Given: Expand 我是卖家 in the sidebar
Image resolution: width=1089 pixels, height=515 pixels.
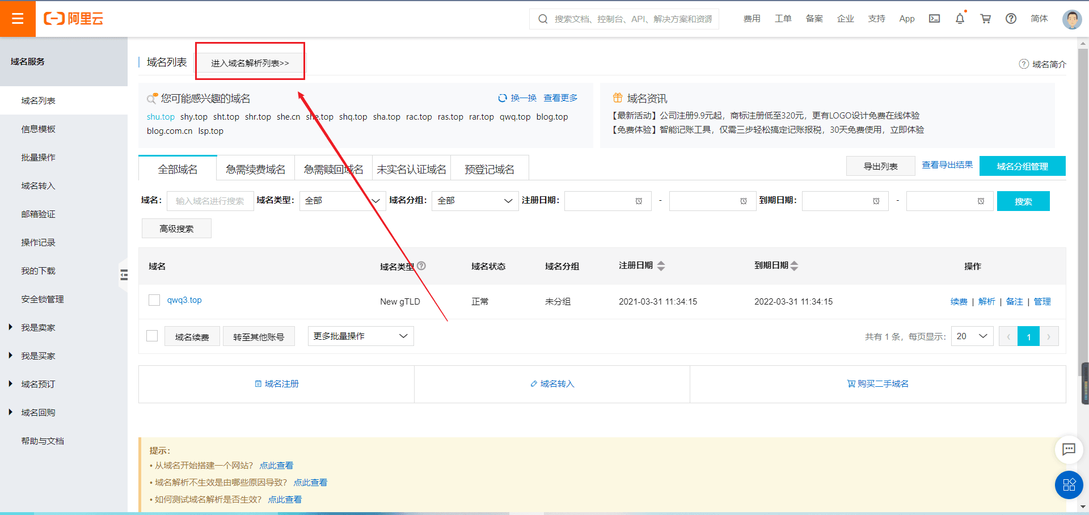Looking at the screenshot, I should click(38, 328).
